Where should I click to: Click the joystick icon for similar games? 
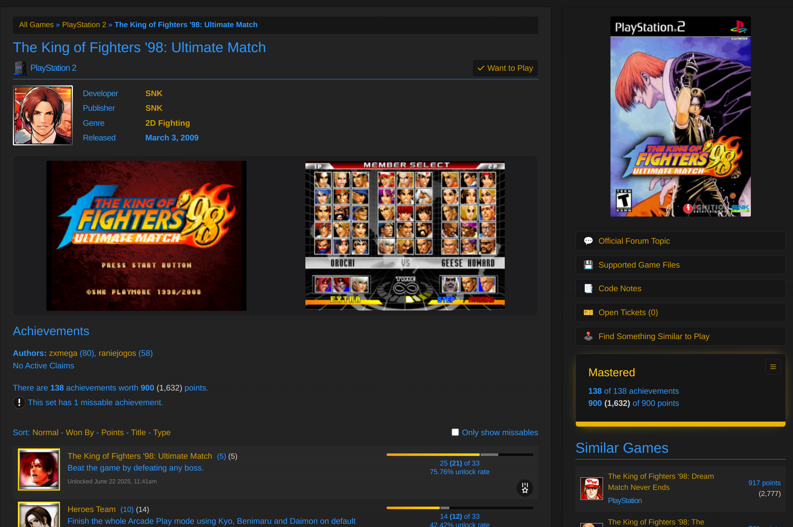coord(588,336)
